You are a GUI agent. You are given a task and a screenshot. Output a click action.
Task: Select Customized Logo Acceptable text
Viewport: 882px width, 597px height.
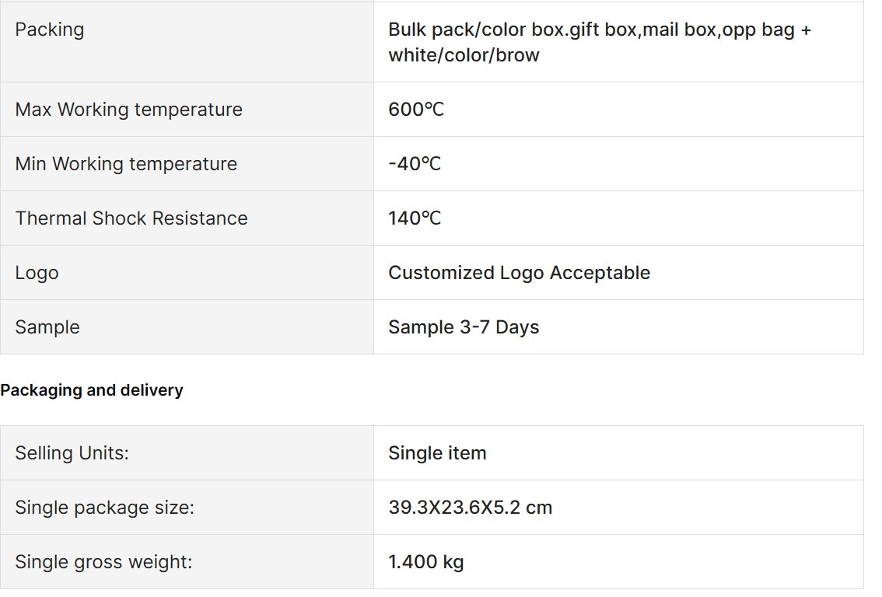(520, 273)
